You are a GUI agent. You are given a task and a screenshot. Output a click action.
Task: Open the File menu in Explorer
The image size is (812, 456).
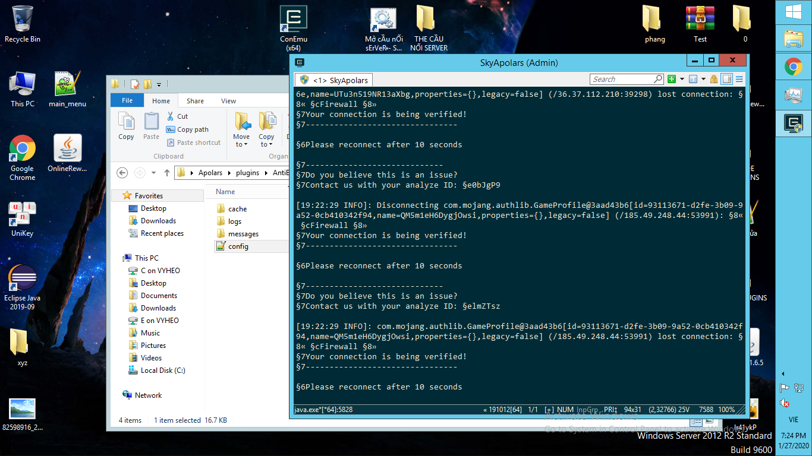tap(127, 101)
